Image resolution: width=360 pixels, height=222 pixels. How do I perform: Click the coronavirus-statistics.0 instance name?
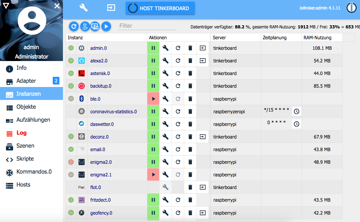click(114, 112)
